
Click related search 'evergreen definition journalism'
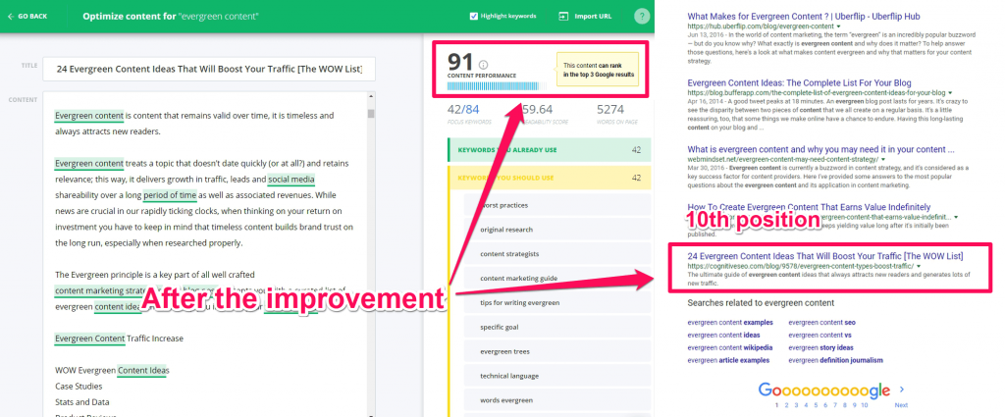click(835, 361)
